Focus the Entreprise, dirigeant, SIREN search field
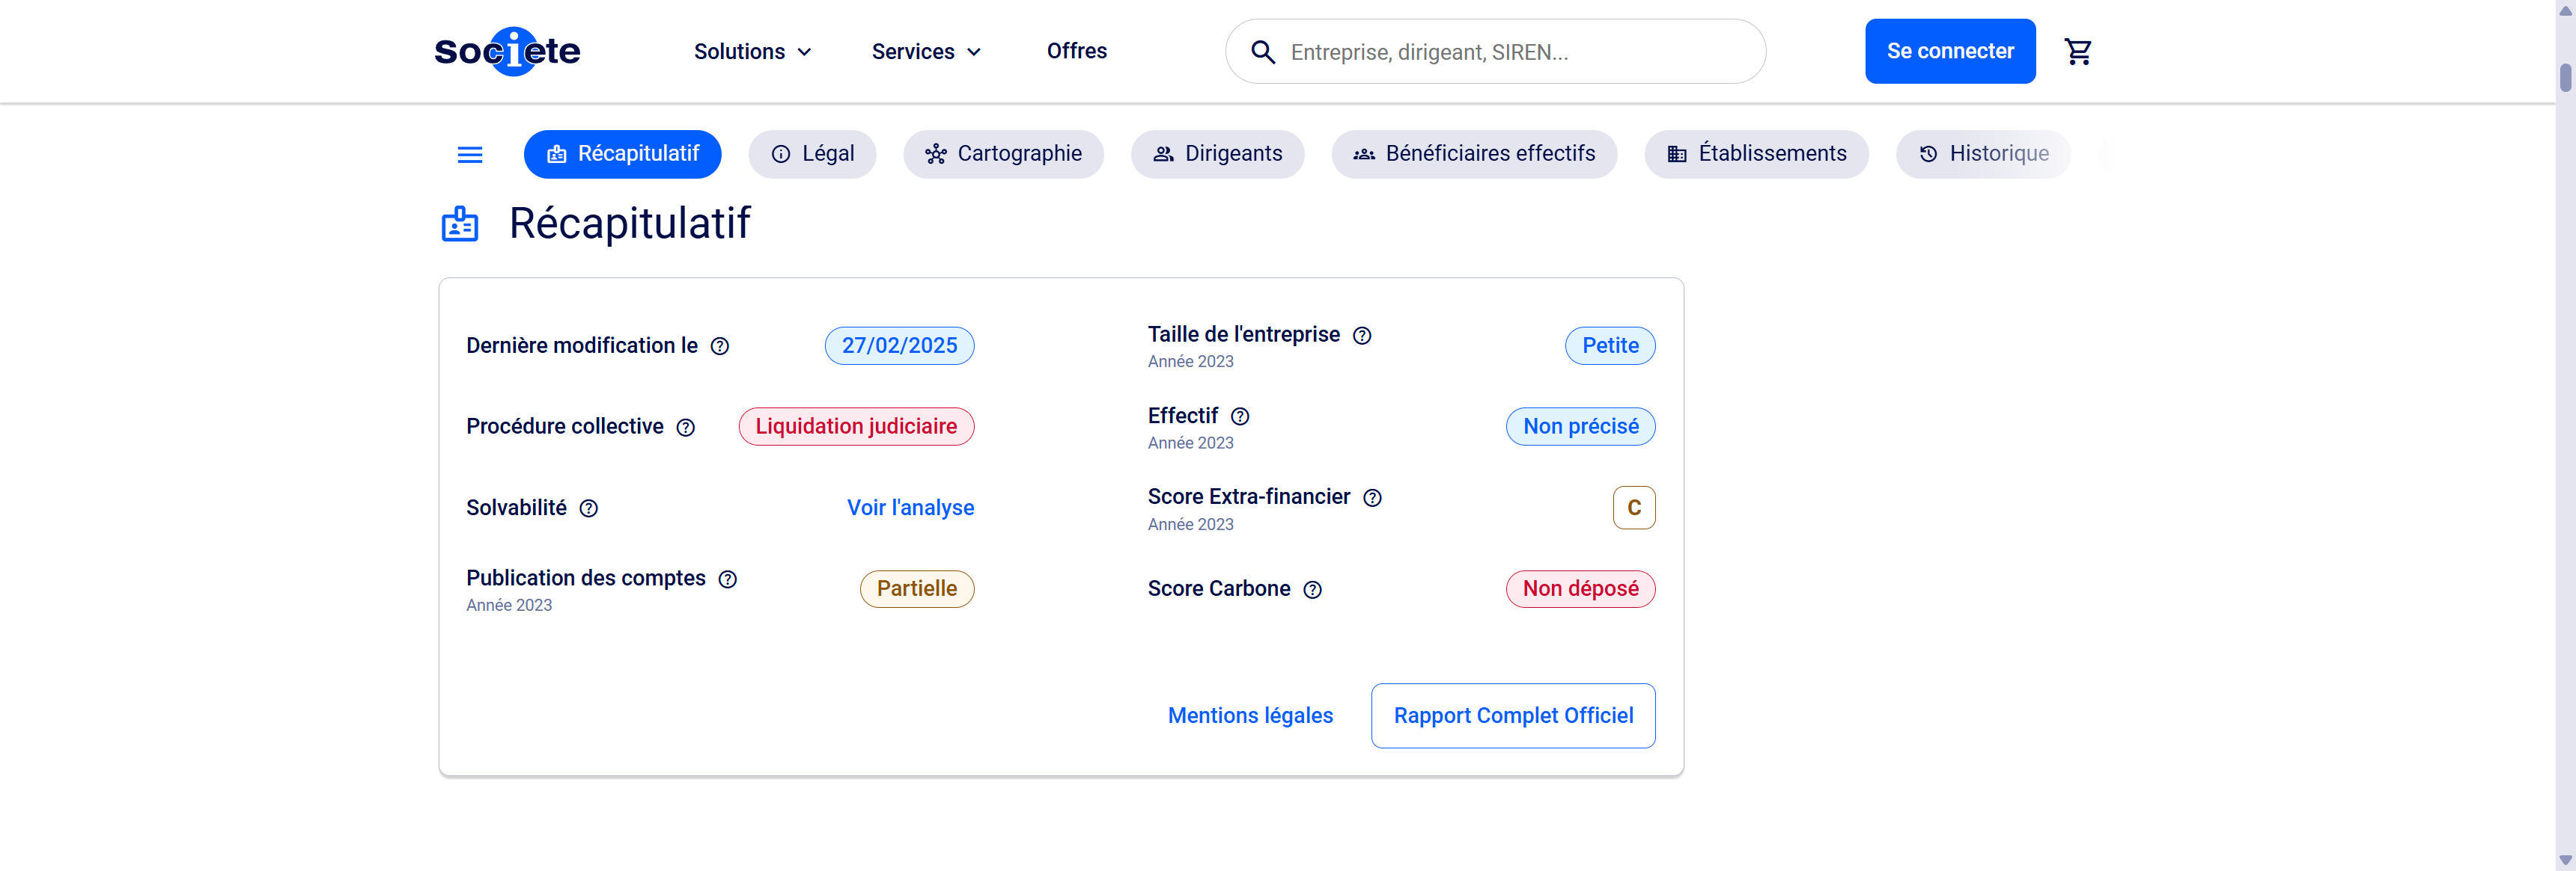This screenshot has width=2576, height=871. pos(1495,52)
